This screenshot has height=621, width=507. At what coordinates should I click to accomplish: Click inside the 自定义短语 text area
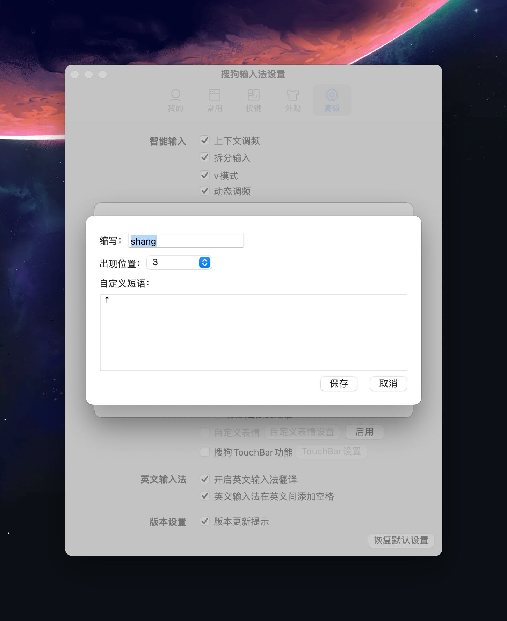[x=254, y=332]
